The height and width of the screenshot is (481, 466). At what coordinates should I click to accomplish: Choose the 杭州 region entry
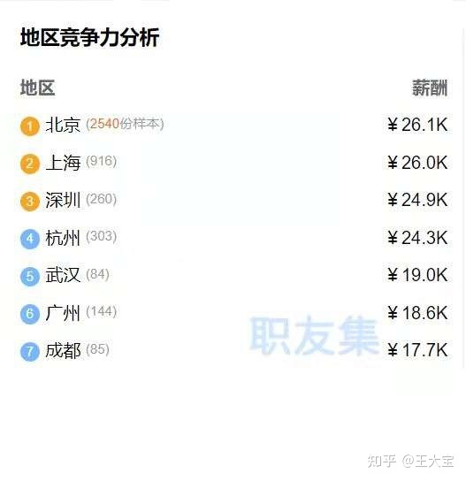point(233,238)
